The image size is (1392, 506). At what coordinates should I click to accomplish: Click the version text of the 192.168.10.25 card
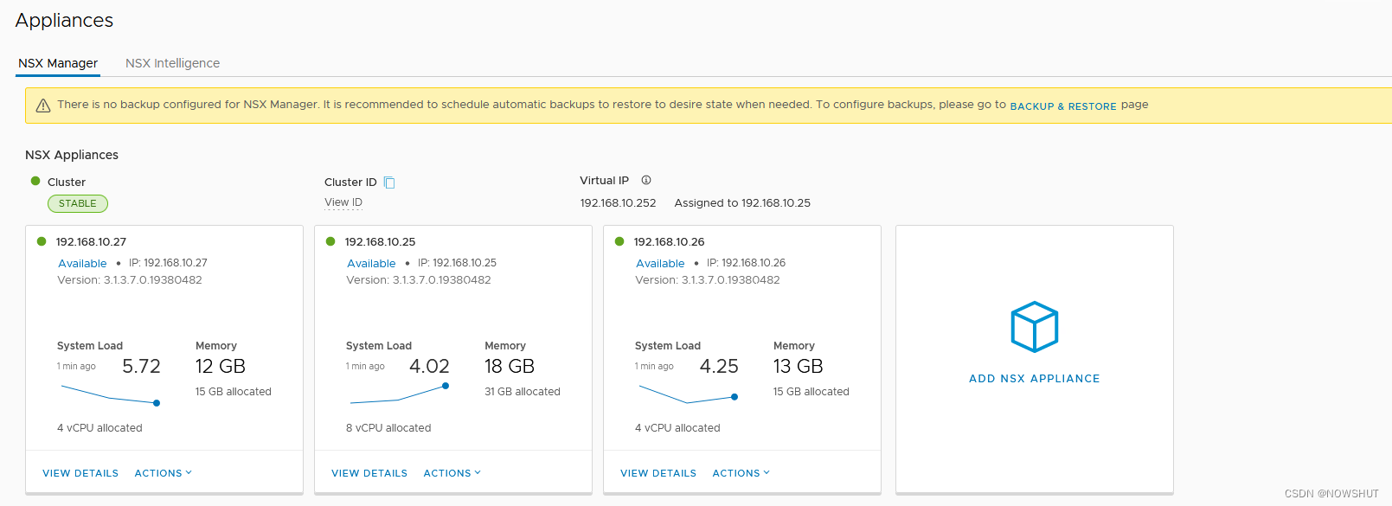click(x=419, y=280)
